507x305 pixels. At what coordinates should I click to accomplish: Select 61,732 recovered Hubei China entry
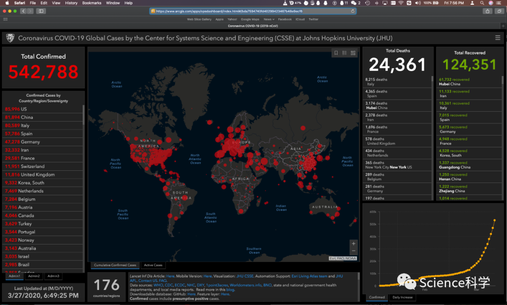[469, 82]
